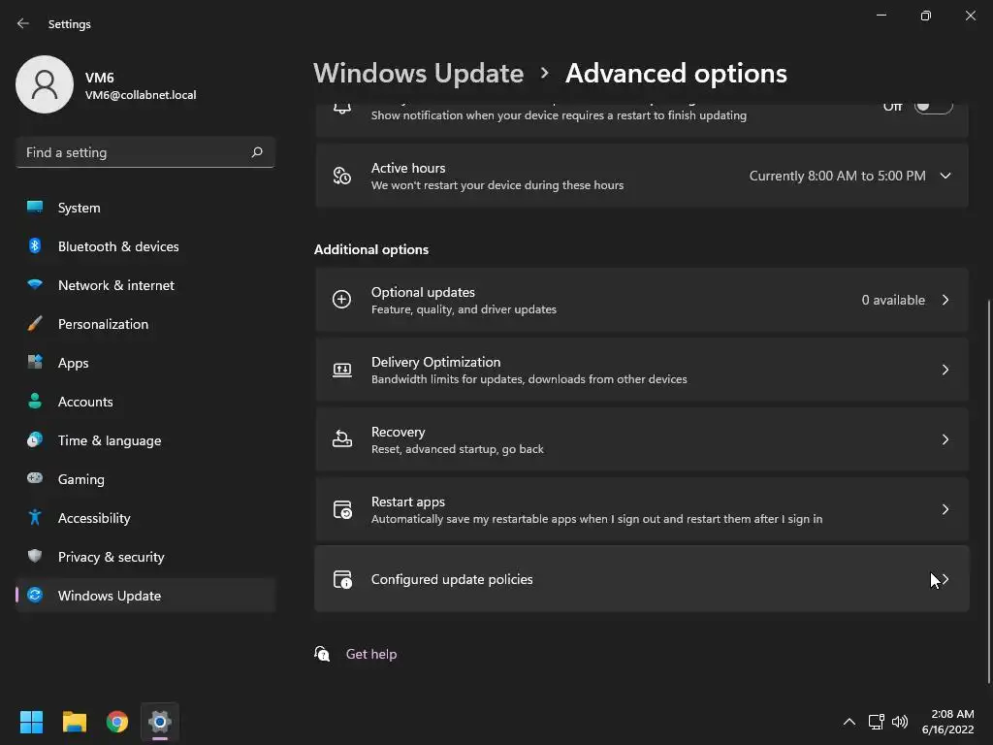Open Optional updates chevron
The width and height of the screenshot is (993, 745).
coord(945,300)
